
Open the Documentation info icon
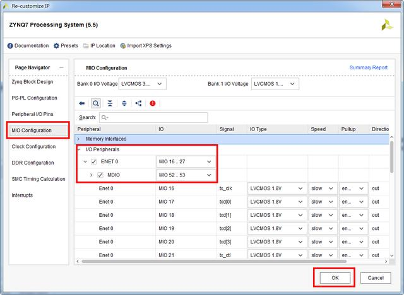coord(10,46)
